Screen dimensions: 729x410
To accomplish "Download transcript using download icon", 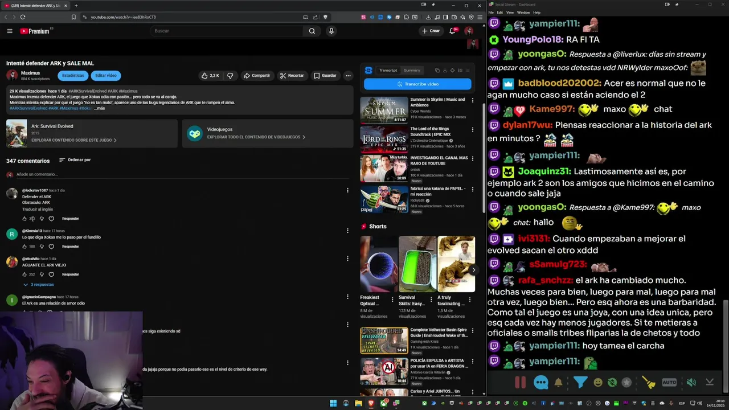I will (x=445, y=70).
